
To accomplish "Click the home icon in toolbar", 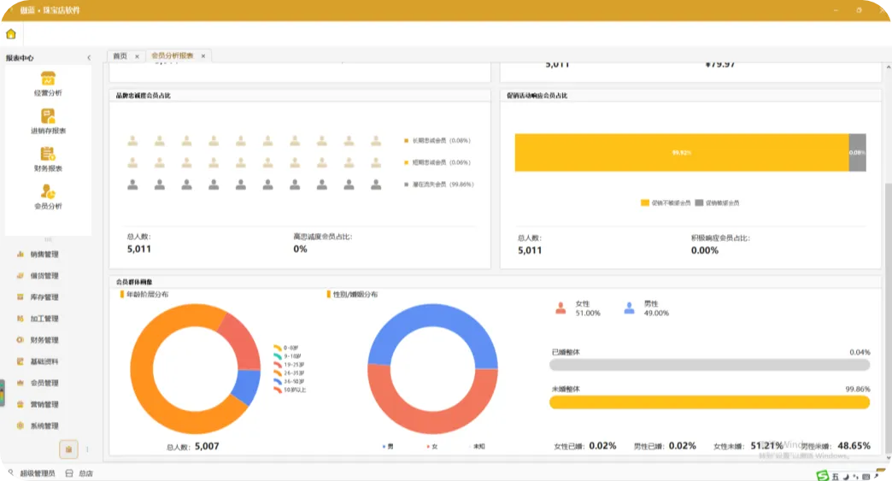I will (11, 34).
